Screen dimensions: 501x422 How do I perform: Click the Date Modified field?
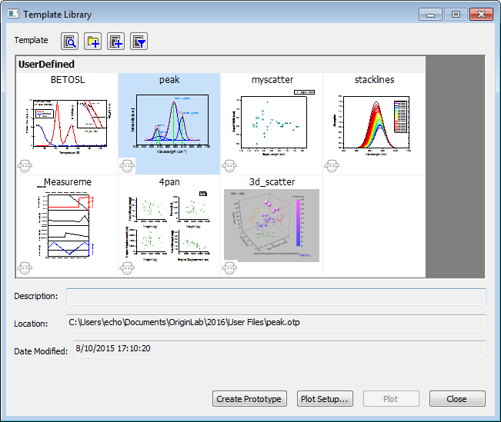pyautogui.click(x=279, y=349)
